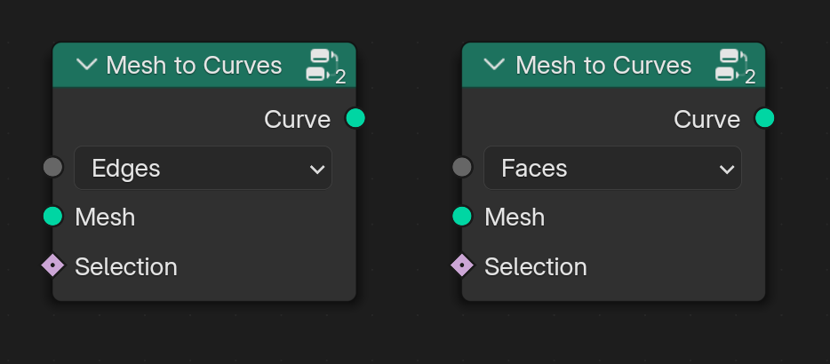The image size is (830, 364).
Task: Click the gray mode socket beside the Edges dropdown
Action: (53, 167)
